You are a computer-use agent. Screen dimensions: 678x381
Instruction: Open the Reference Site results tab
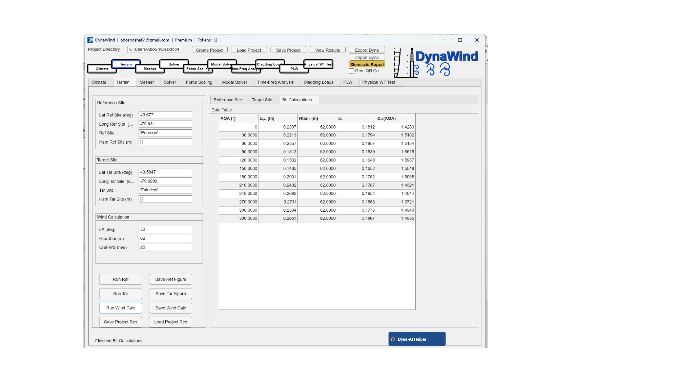point(228,100)
